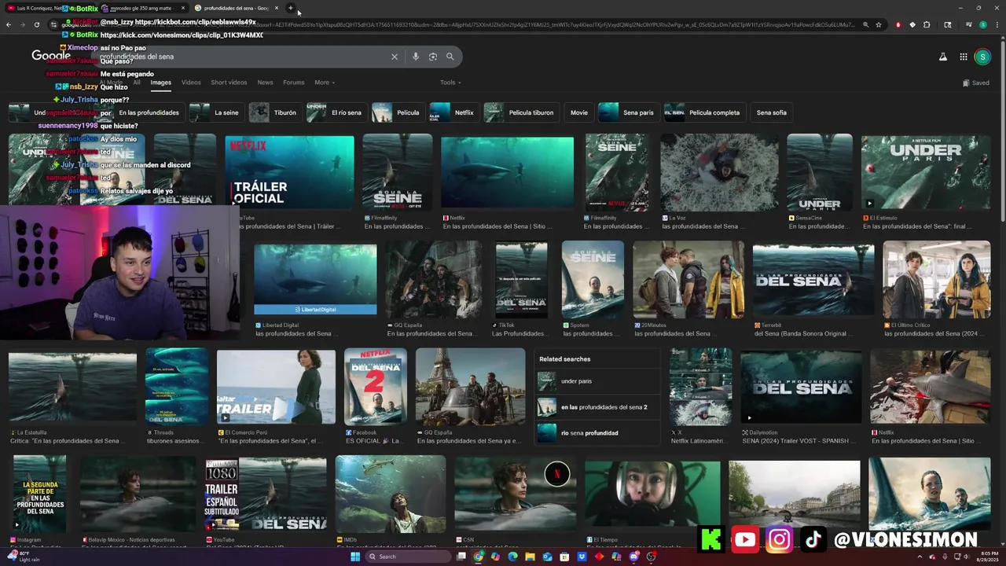Screen dimensions: 1006x566
Task: Open Outlook from the taskbar
Action: coord(548,557)
